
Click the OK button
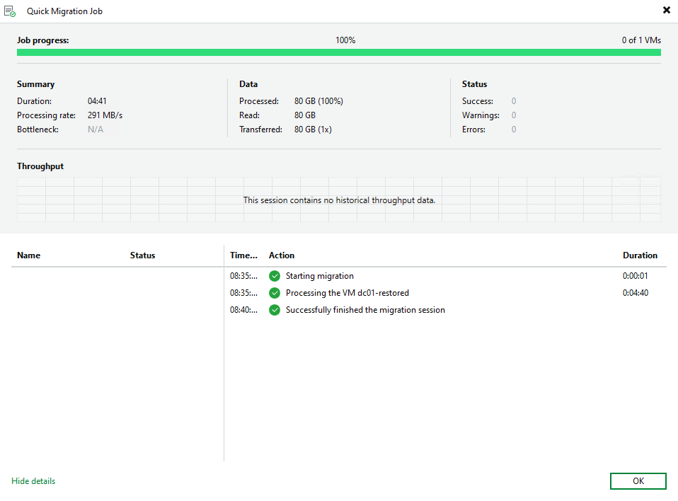(638, 480)
